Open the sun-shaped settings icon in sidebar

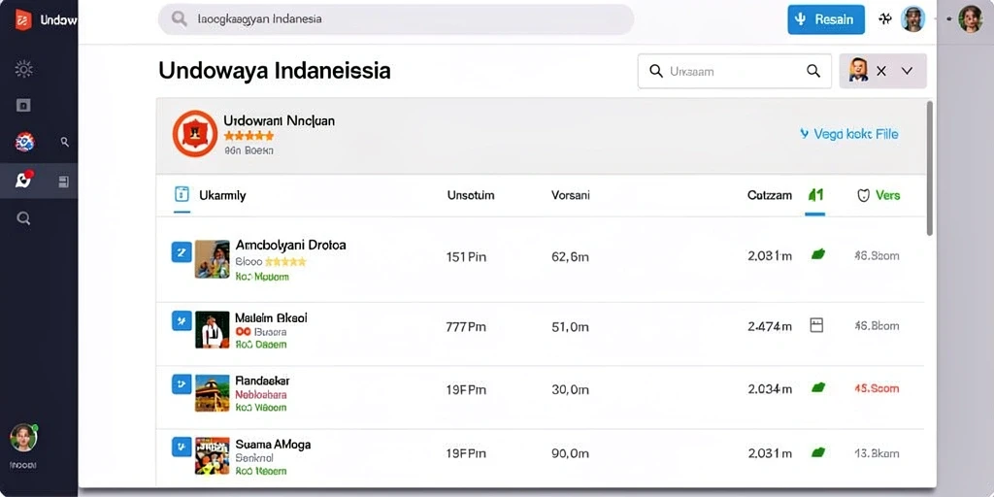pos(23,69)
